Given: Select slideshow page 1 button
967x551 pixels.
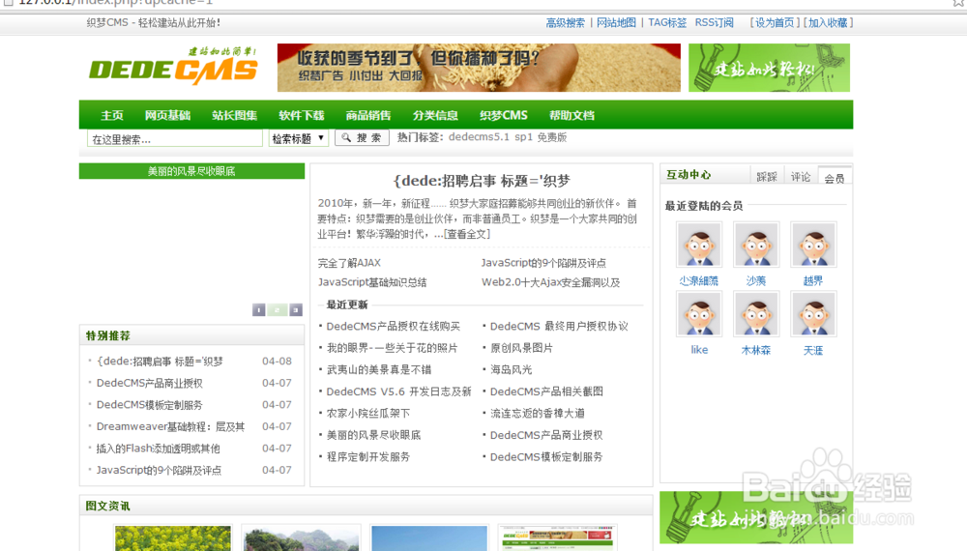Looking at the screenshot, I should (259, 310).
